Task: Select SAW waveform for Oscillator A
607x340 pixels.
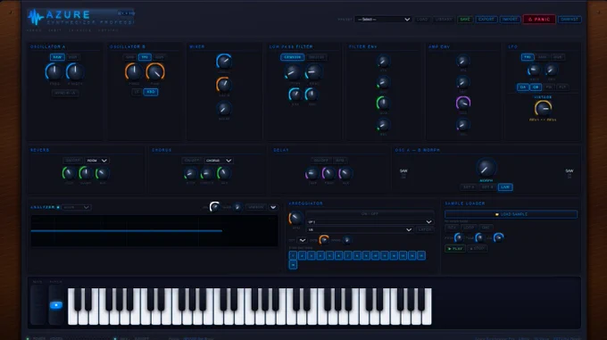Action: tap(57, 57)
